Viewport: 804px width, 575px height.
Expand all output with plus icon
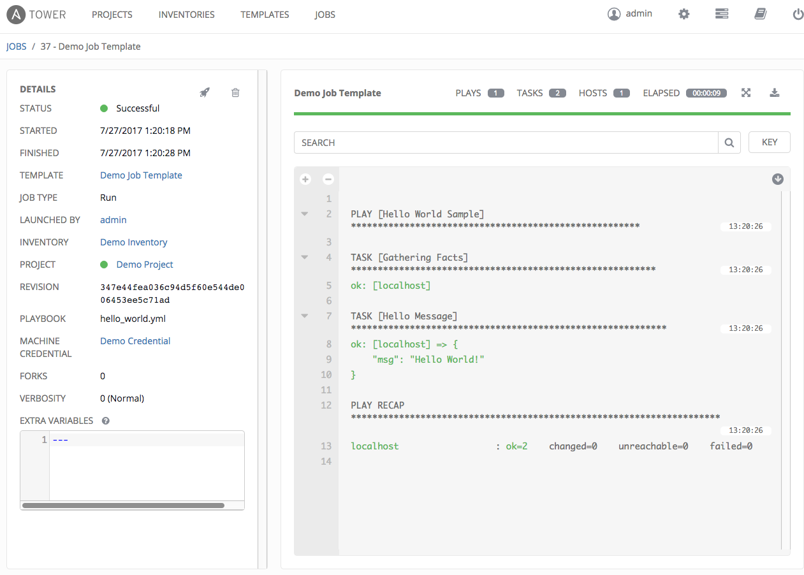point(305,179)
